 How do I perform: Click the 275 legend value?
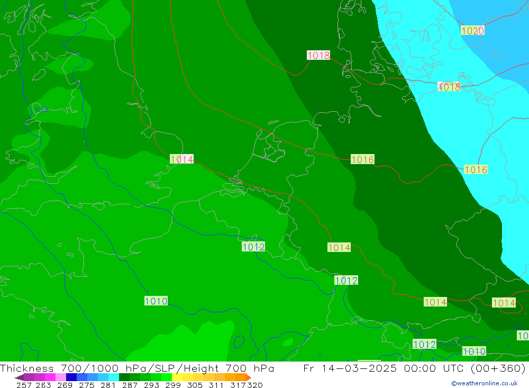pyautogui.click(x=86, y=385)
